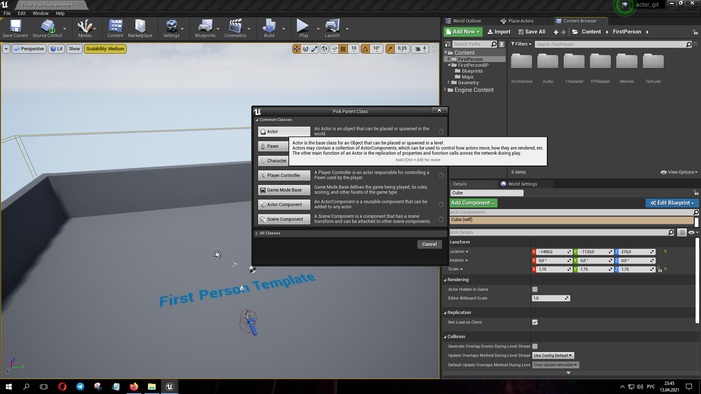The width and height of the screenshot is (701, 394).
Task: Select the rotate gizmo mode in viewport
Action: click(x=306, y=49)
